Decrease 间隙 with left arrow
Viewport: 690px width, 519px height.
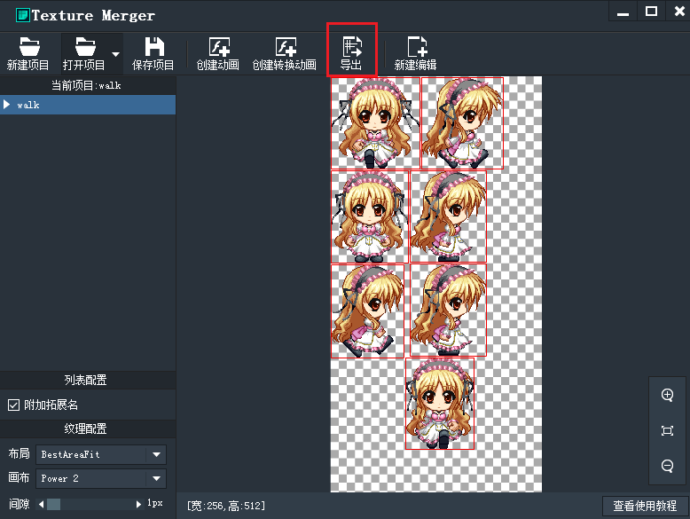tap(41, 504)
